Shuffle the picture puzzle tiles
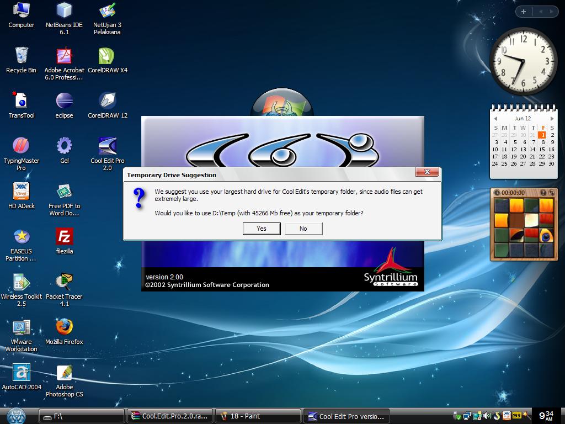 coord(551,193)
